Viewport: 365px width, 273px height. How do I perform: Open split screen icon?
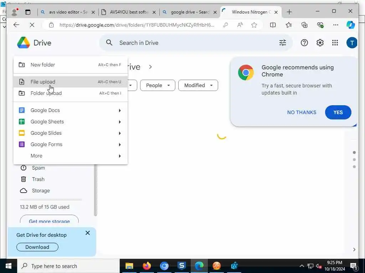click(273, 25)
